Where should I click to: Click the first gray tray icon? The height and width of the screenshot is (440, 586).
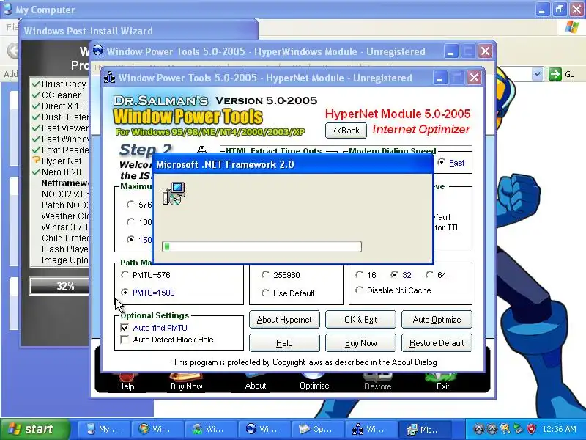[479, 429]
